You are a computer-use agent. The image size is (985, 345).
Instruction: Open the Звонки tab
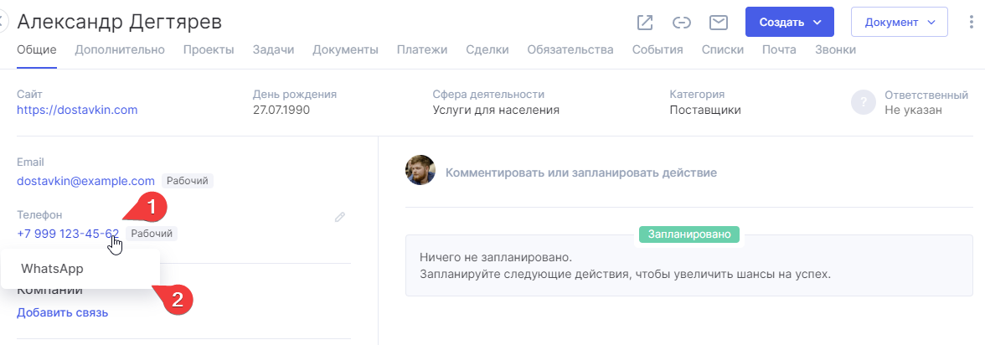point(835,50)
